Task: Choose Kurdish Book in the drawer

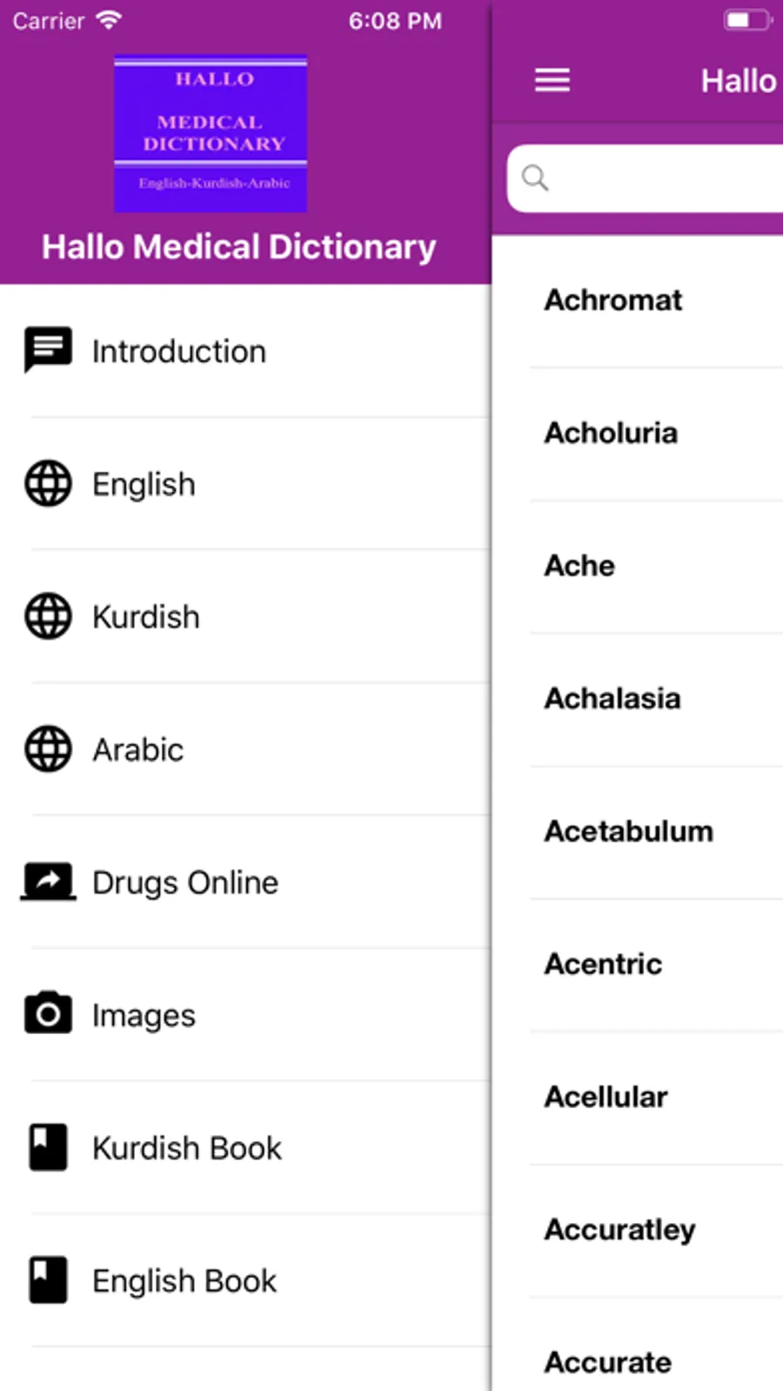Action: click(x=187, y=1148)
